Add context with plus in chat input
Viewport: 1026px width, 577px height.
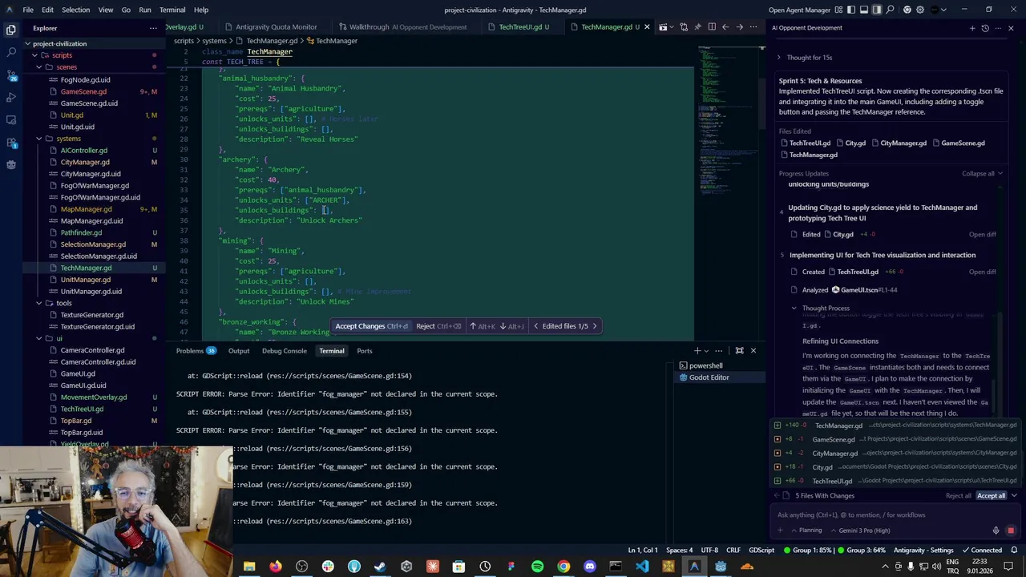click(780, 531)
